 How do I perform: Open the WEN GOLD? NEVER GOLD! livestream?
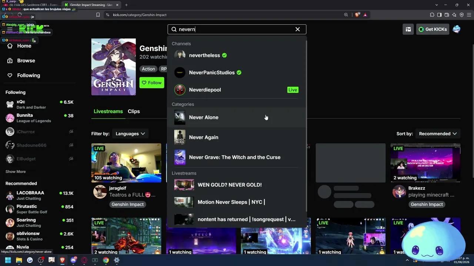pos(237,185)
